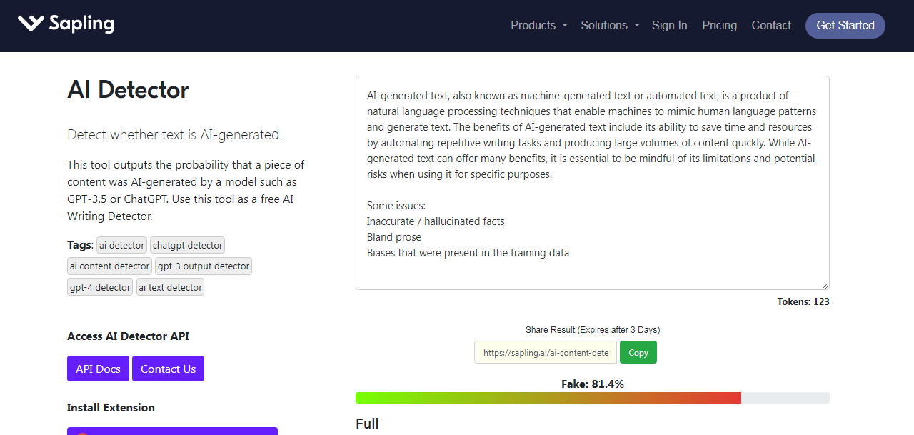Image resolution: width=914 pixels, height=435 pixels.
Task: Open the ai content detector tag
Action: tap(109, 266)
